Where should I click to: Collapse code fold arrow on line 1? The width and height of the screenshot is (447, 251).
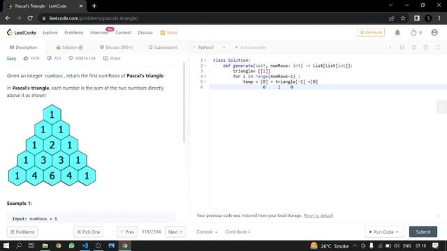(x=205, y=61)
